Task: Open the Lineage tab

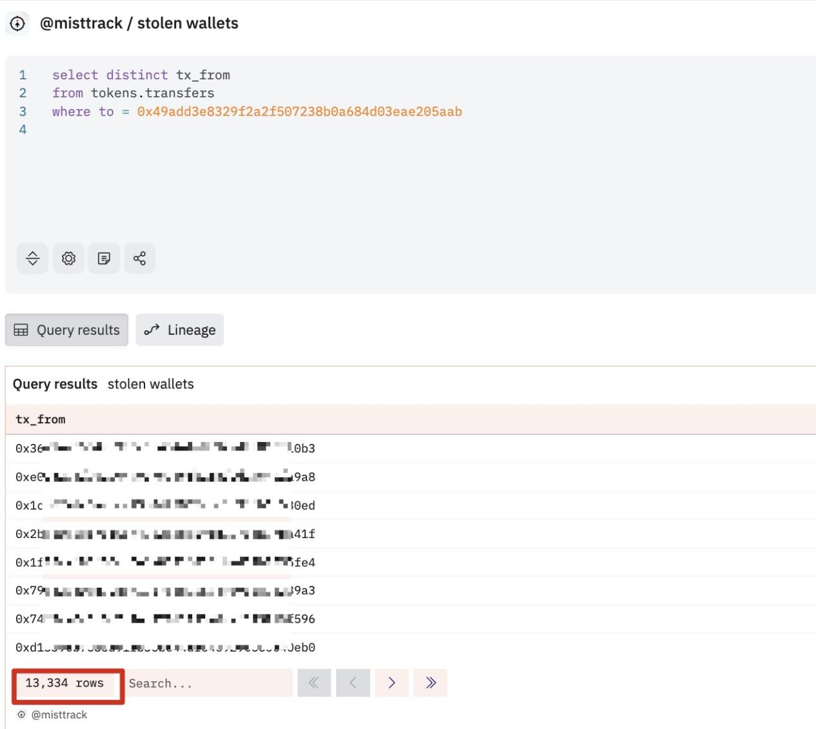Action: pos(180,330)
